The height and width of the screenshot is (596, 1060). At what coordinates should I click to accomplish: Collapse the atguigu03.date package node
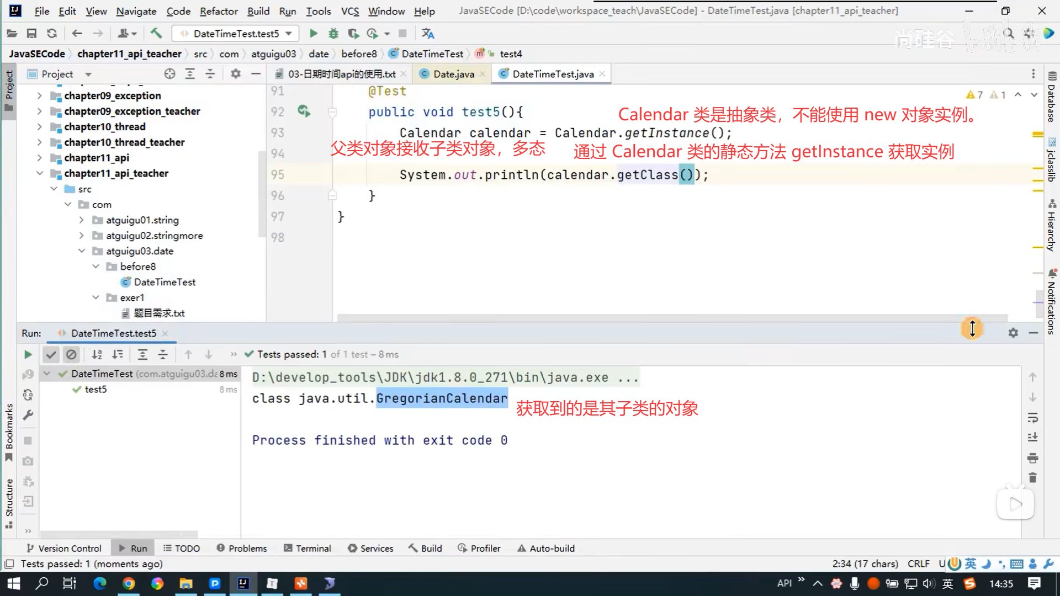(82, 251)
